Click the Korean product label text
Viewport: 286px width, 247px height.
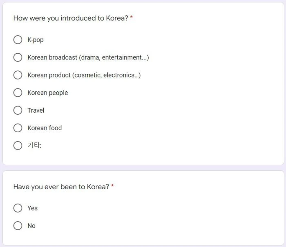tap(84, 75)
